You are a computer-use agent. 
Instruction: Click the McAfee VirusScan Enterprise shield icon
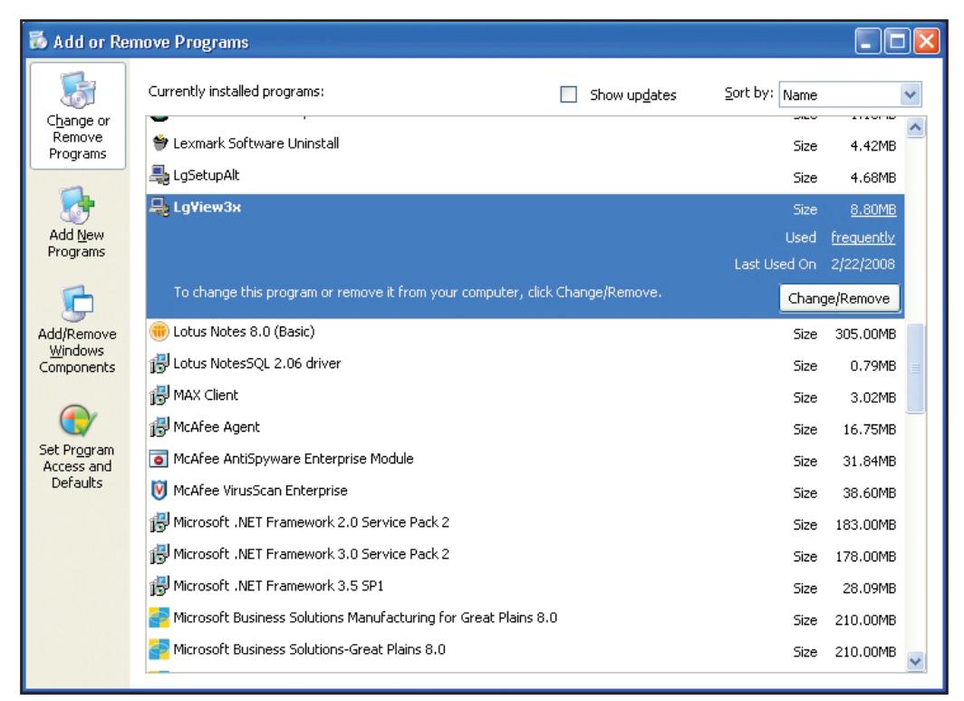coord(159,491)
